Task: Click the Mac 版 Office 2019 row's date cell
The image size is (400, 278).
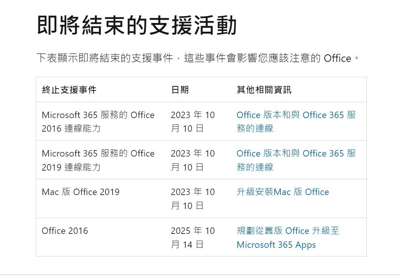Action: pyautogui.click(x=192, y=199)
